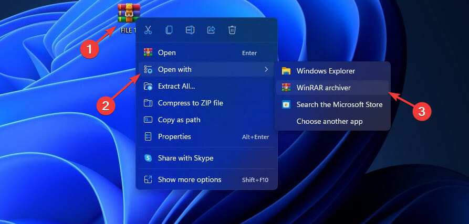The image size is (469, 224).
Task: Click the Show more options icon
Action: pos(148,179)
